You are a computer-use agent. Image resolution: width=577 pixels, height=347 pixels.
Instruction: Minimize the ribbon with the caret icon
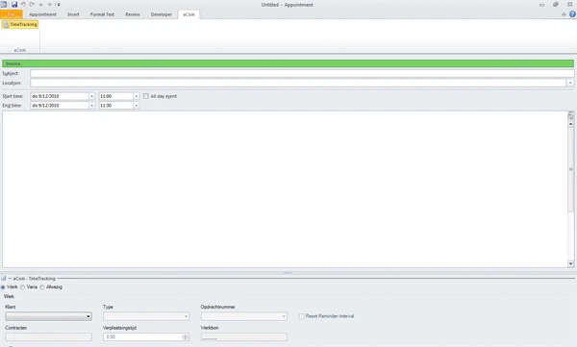(x=564, y=14)
